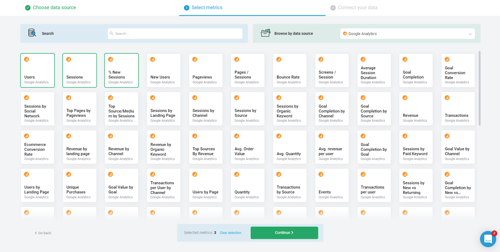500x252 pixels.
Task: Click the folder icon near Browse by data source
Action: pyautogui.click(x=266, y=33)
